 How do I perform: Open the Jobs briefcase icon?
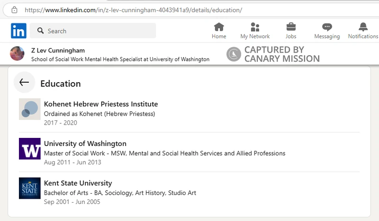click(291, 27)
